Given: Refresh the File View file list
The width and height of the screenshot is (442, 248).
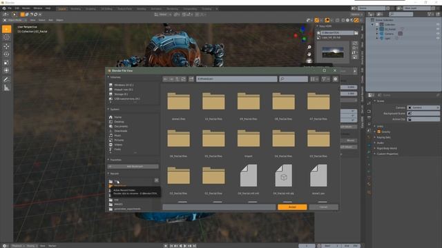Looking at the screenshot, I should (x=183, y=79).
